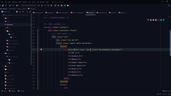
Task: Close the side-bar.php tab
Action: (x=43, y=13)
